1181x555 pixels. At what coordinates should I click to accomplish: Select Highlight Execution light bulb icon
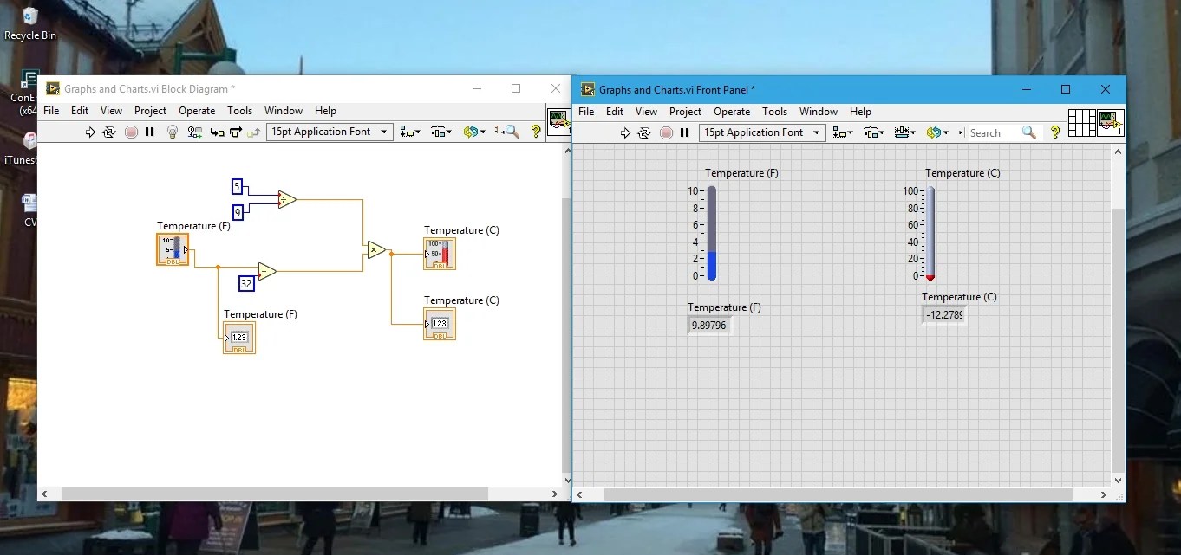coord(172,132)
